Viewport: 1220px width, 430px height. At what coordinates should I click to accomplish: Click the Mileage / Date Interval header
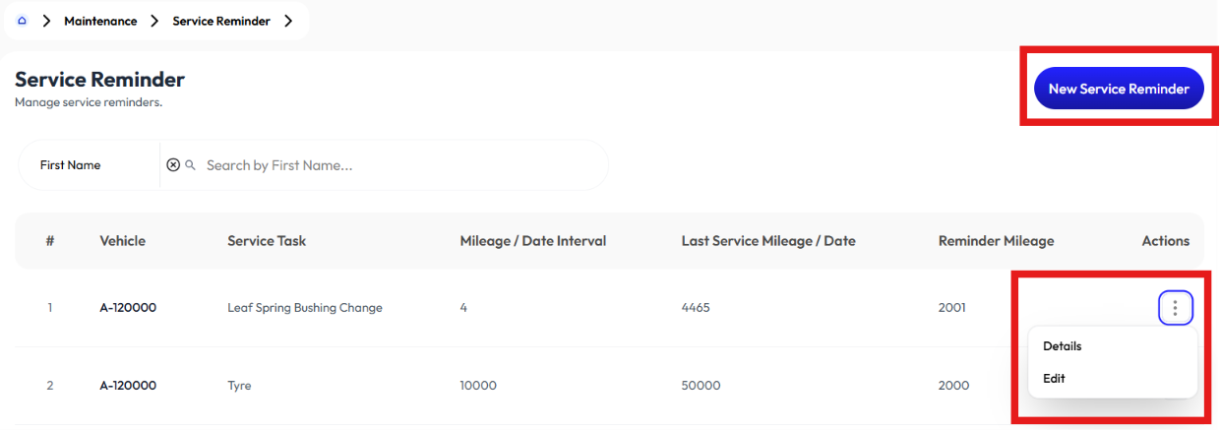click(x=533, y=241)
